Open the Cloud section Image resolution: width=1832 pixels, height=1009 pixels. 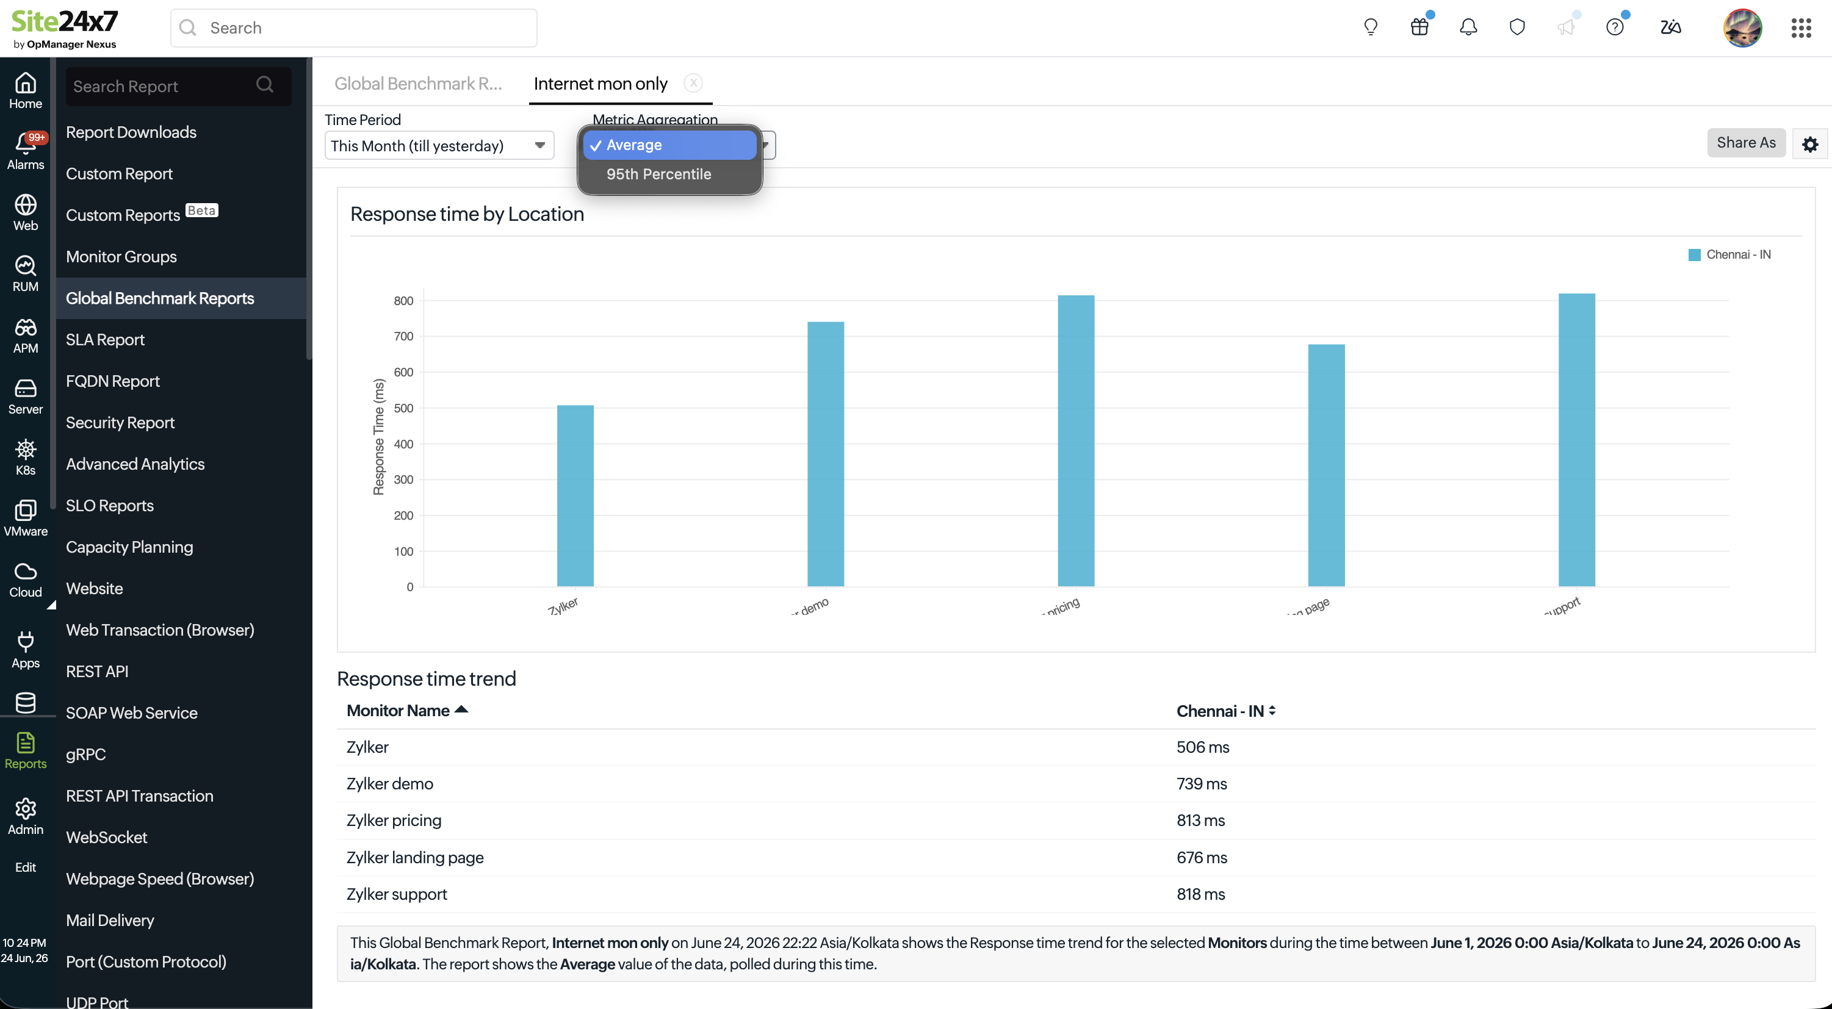tap(26, 580)
